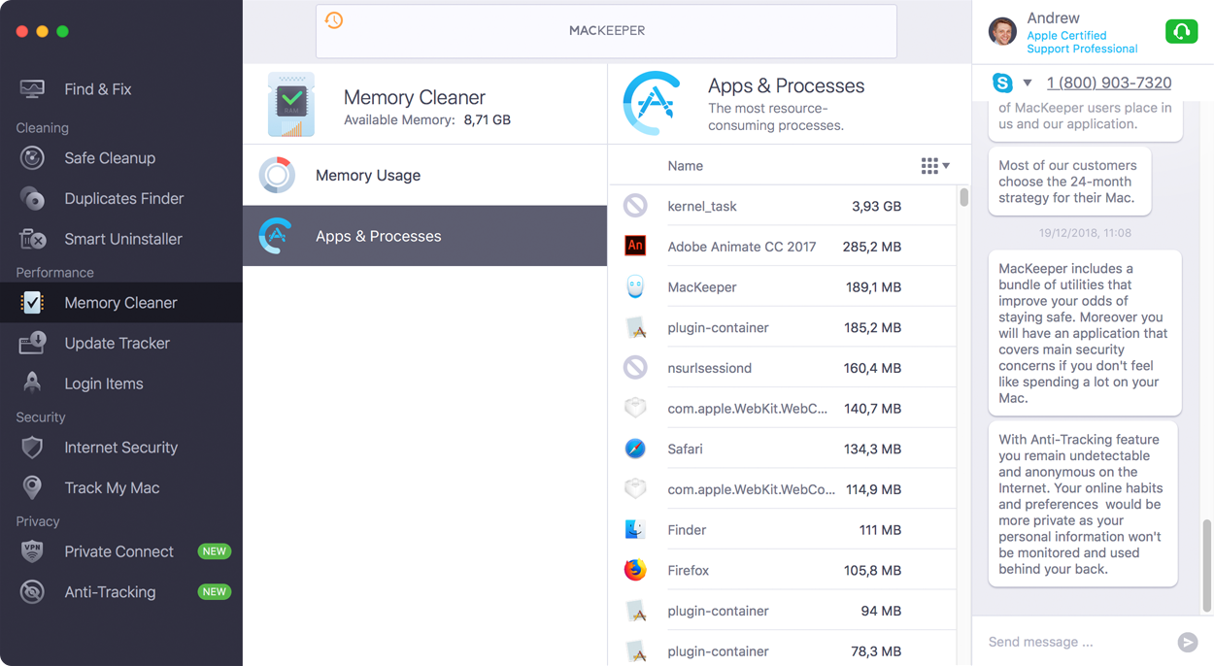The width and height of the screenshot is (1214, 666).
Task: Click the Safari compass icon in list
Action: 635,449
